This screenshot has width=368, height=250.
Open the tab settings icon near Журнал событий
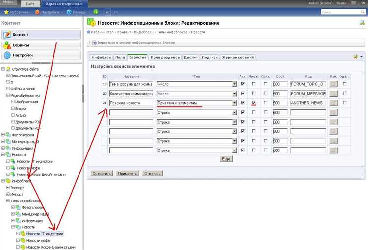click(356, 57)
